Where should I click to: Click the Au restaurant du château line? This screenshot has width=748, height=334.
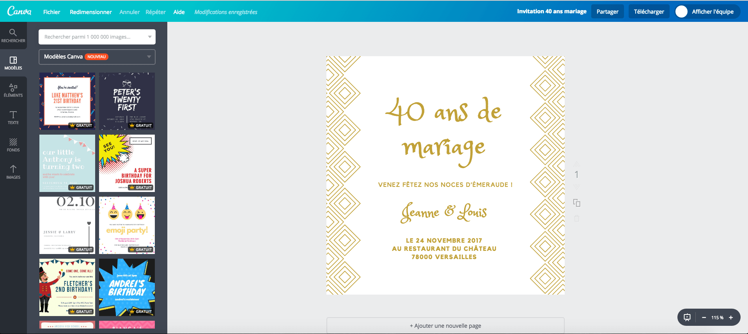[x=444, y=249]
